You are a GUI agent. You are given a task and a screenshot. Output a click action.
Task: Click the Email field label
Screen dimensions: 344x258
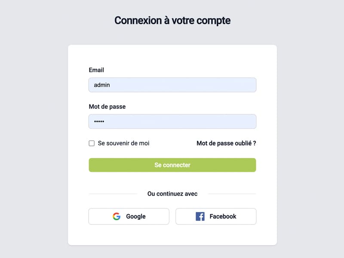[x=96, y=70]
